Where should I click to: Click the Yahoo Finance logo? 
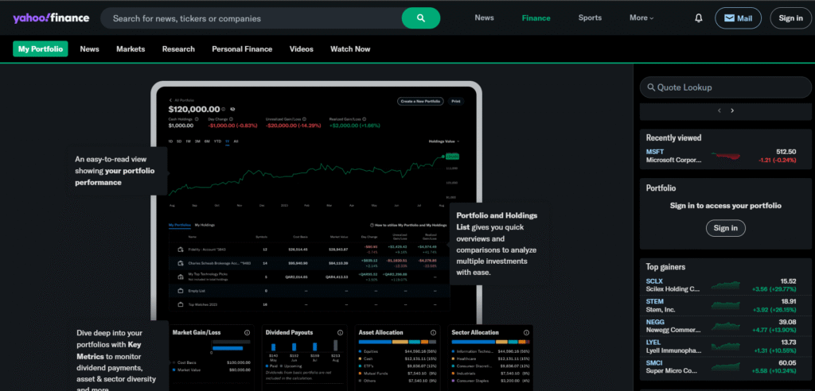pyautogui.click(x=51, y=18)
